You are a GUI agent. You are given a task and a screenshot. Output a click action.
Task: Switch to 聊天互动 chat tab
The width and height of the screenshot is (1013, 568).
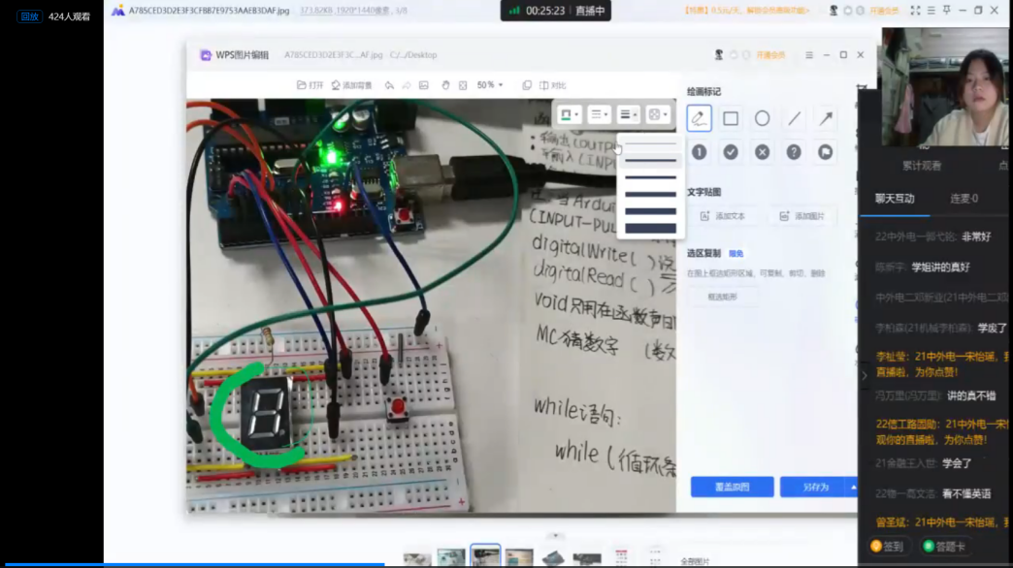(895, 199)
